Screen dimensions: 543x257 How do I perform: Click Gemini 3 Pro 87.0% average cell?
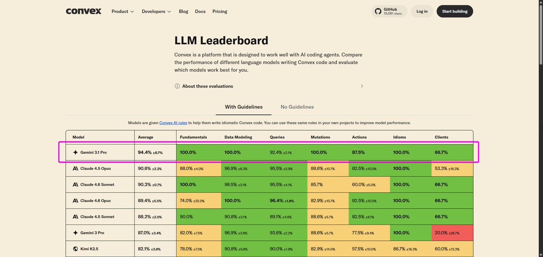155,233
